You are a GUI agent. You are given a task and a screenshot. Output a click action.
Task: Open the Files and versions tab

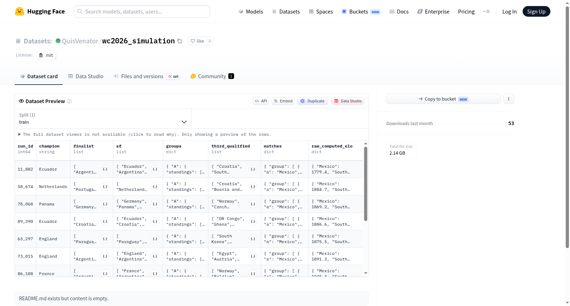pos(147,76)
